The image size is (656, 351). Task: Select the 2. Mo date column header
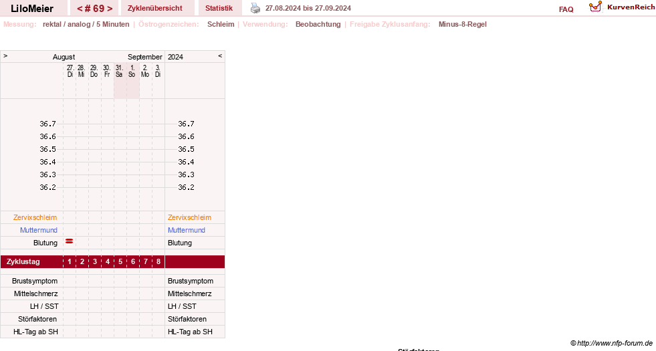(x=144, y=71)
